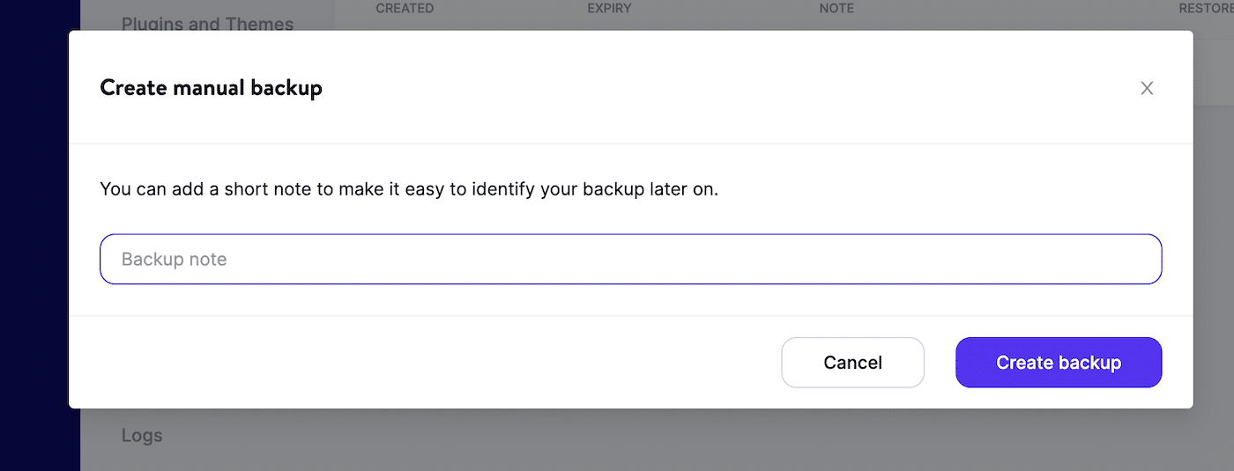Click the "Backup note" placeholder text
This screenshot has width=1234, height=471.
pyautogui.click(x=175, y=260)
